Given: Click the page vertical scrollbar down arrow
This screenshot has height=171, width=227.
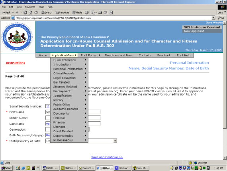Looking at the screenshot, I should (225, 158).
